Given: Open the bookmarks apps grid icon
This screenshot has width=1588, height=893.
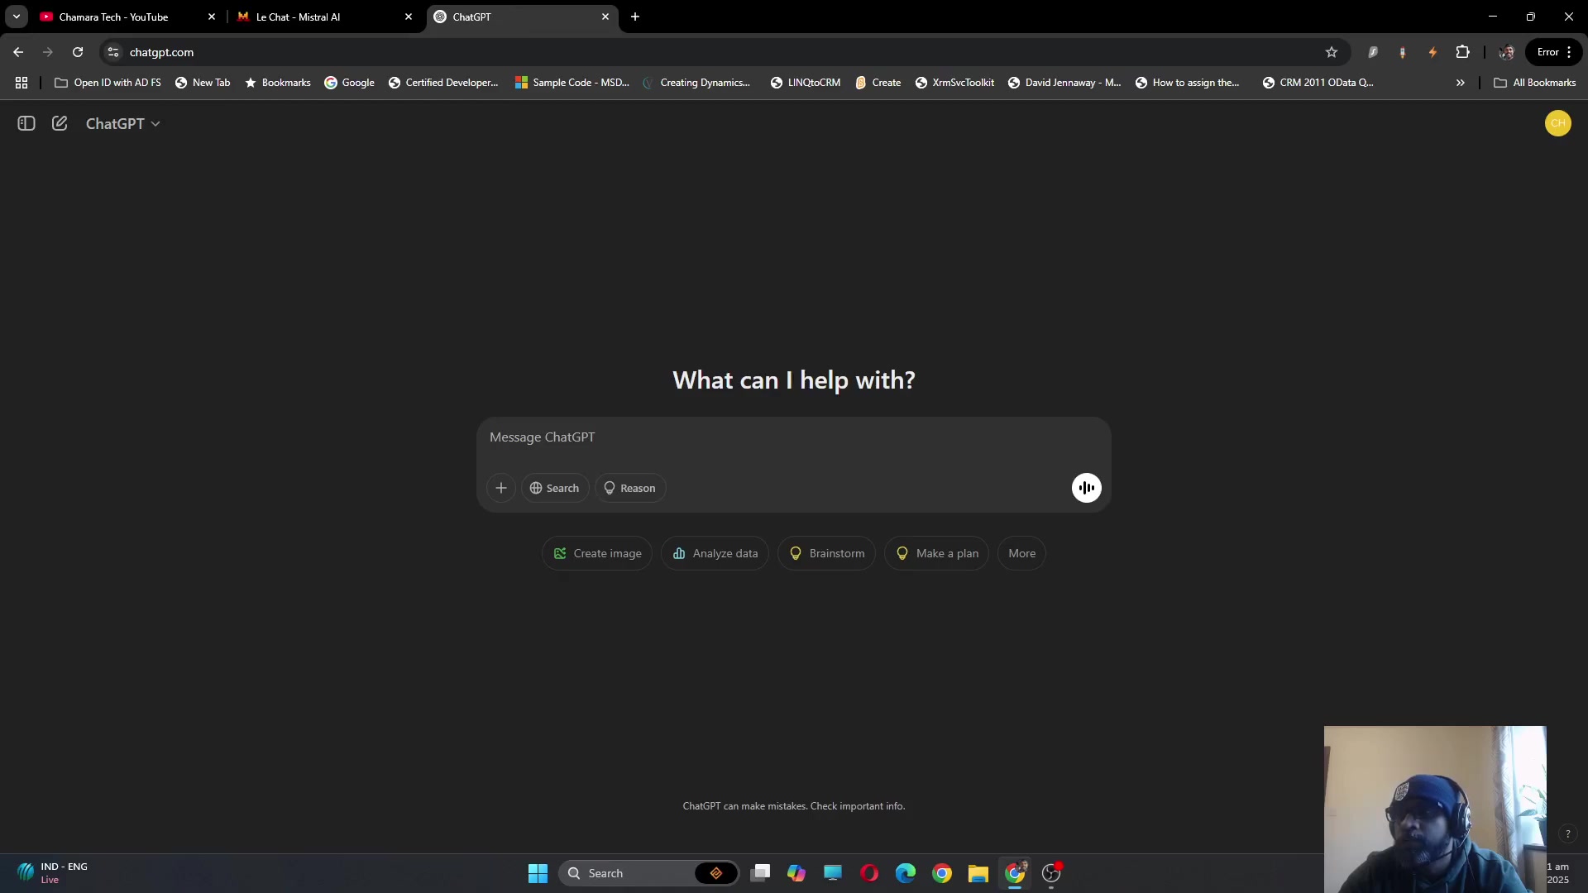Looking at the screenshot, I should click(22, 83).
